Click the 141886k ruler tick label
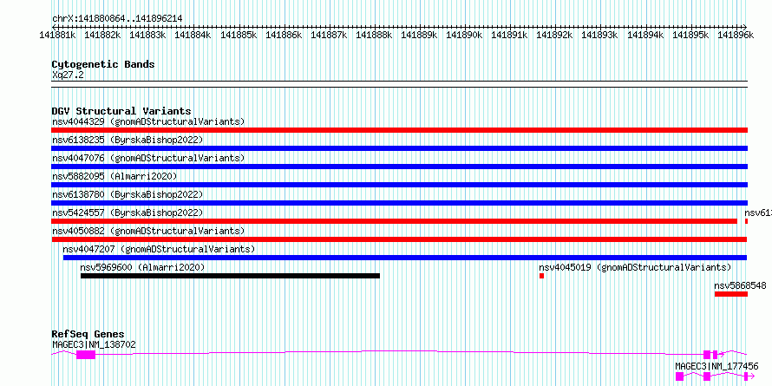This screenshot has height=386, width=772. 284,35
